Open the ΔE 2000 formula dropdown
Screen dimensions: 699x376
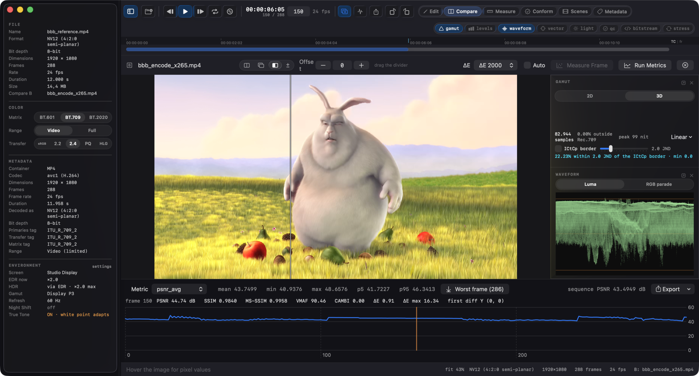pyautogui.click(x=496, y=65)
